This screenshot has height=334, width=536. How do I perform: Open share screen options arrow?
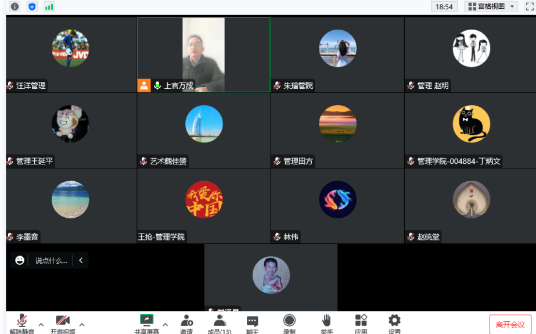point(166,324)
